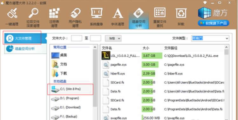The image size is (238, 120).
Task: Open 一键清理 one-click cleanup tool
Action: coord(12,17)
